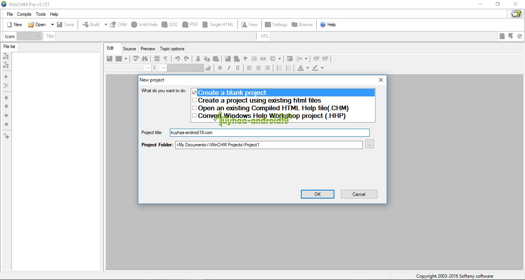Click the Web Help toolbar button
The image size is (525, 280).
point(144,25)
